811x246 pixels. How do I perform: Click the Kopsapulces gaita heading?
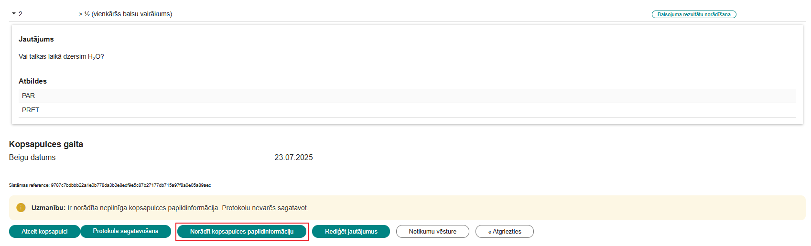[46, 144]
